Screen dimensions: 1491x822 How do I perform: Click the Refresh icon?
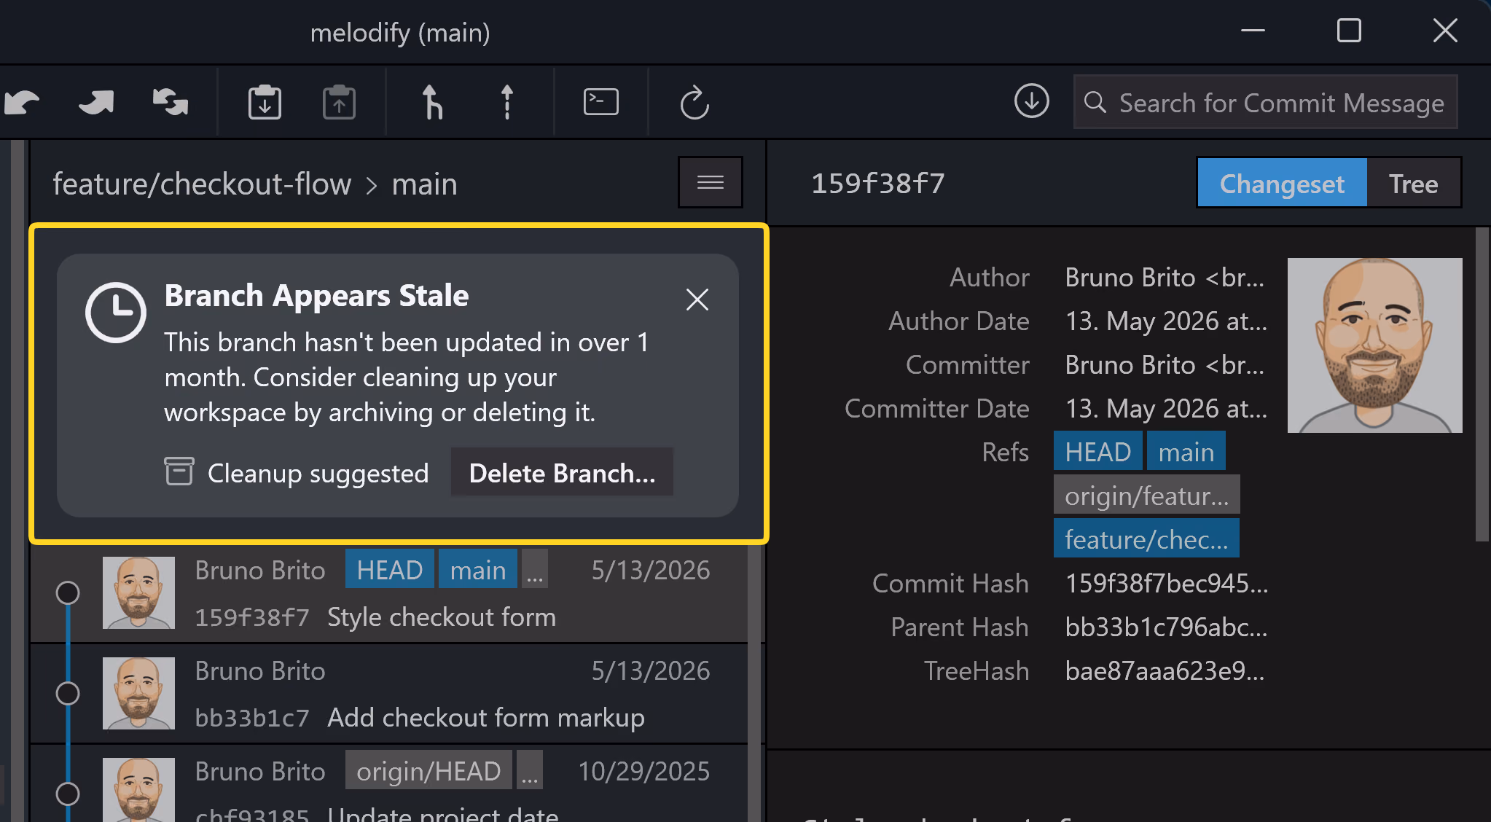(x=694, y=102)
